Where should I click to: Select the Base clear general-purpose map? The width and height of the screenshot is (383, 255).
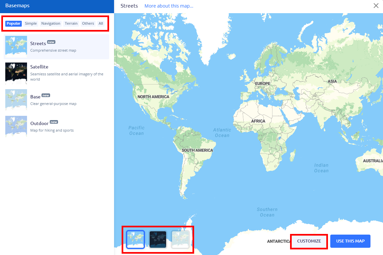pyautogui.click(x=16, y=100)
